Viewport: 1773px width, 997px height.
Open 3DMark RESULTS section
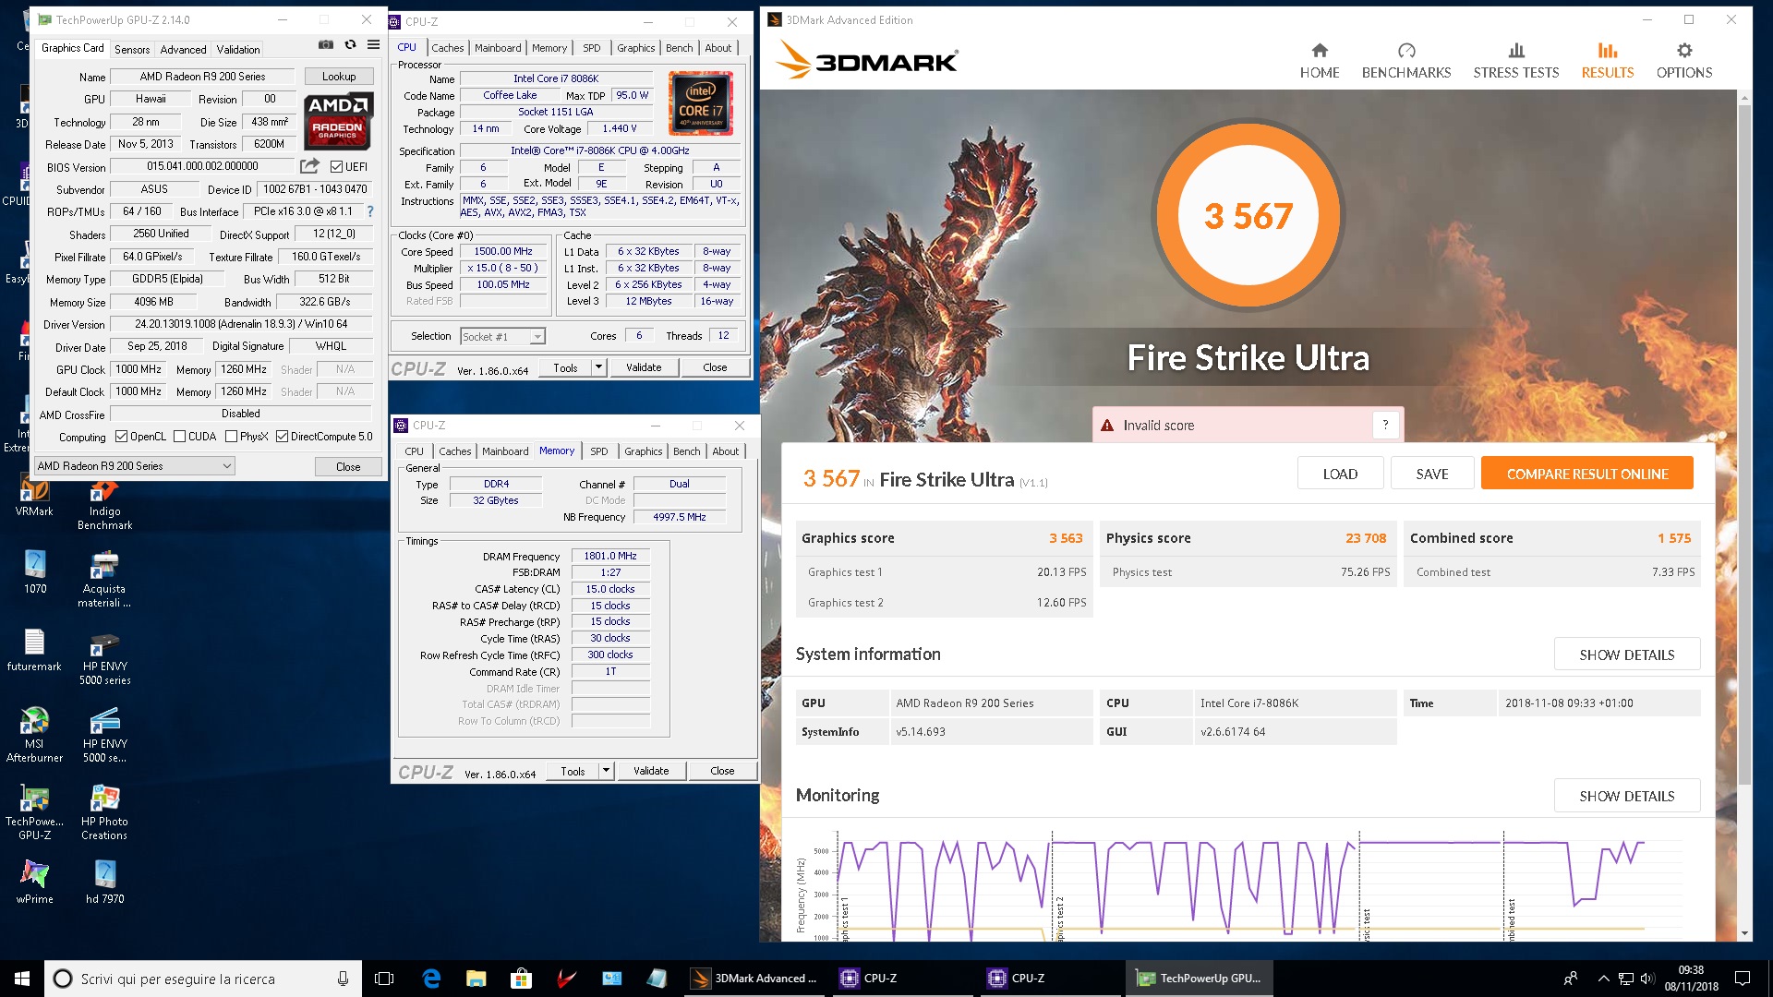[x=1607, y=61]
